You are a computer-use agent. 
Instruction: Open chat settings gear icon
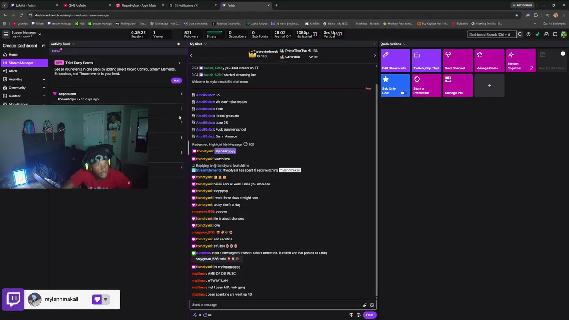click(x=358, y=315)
